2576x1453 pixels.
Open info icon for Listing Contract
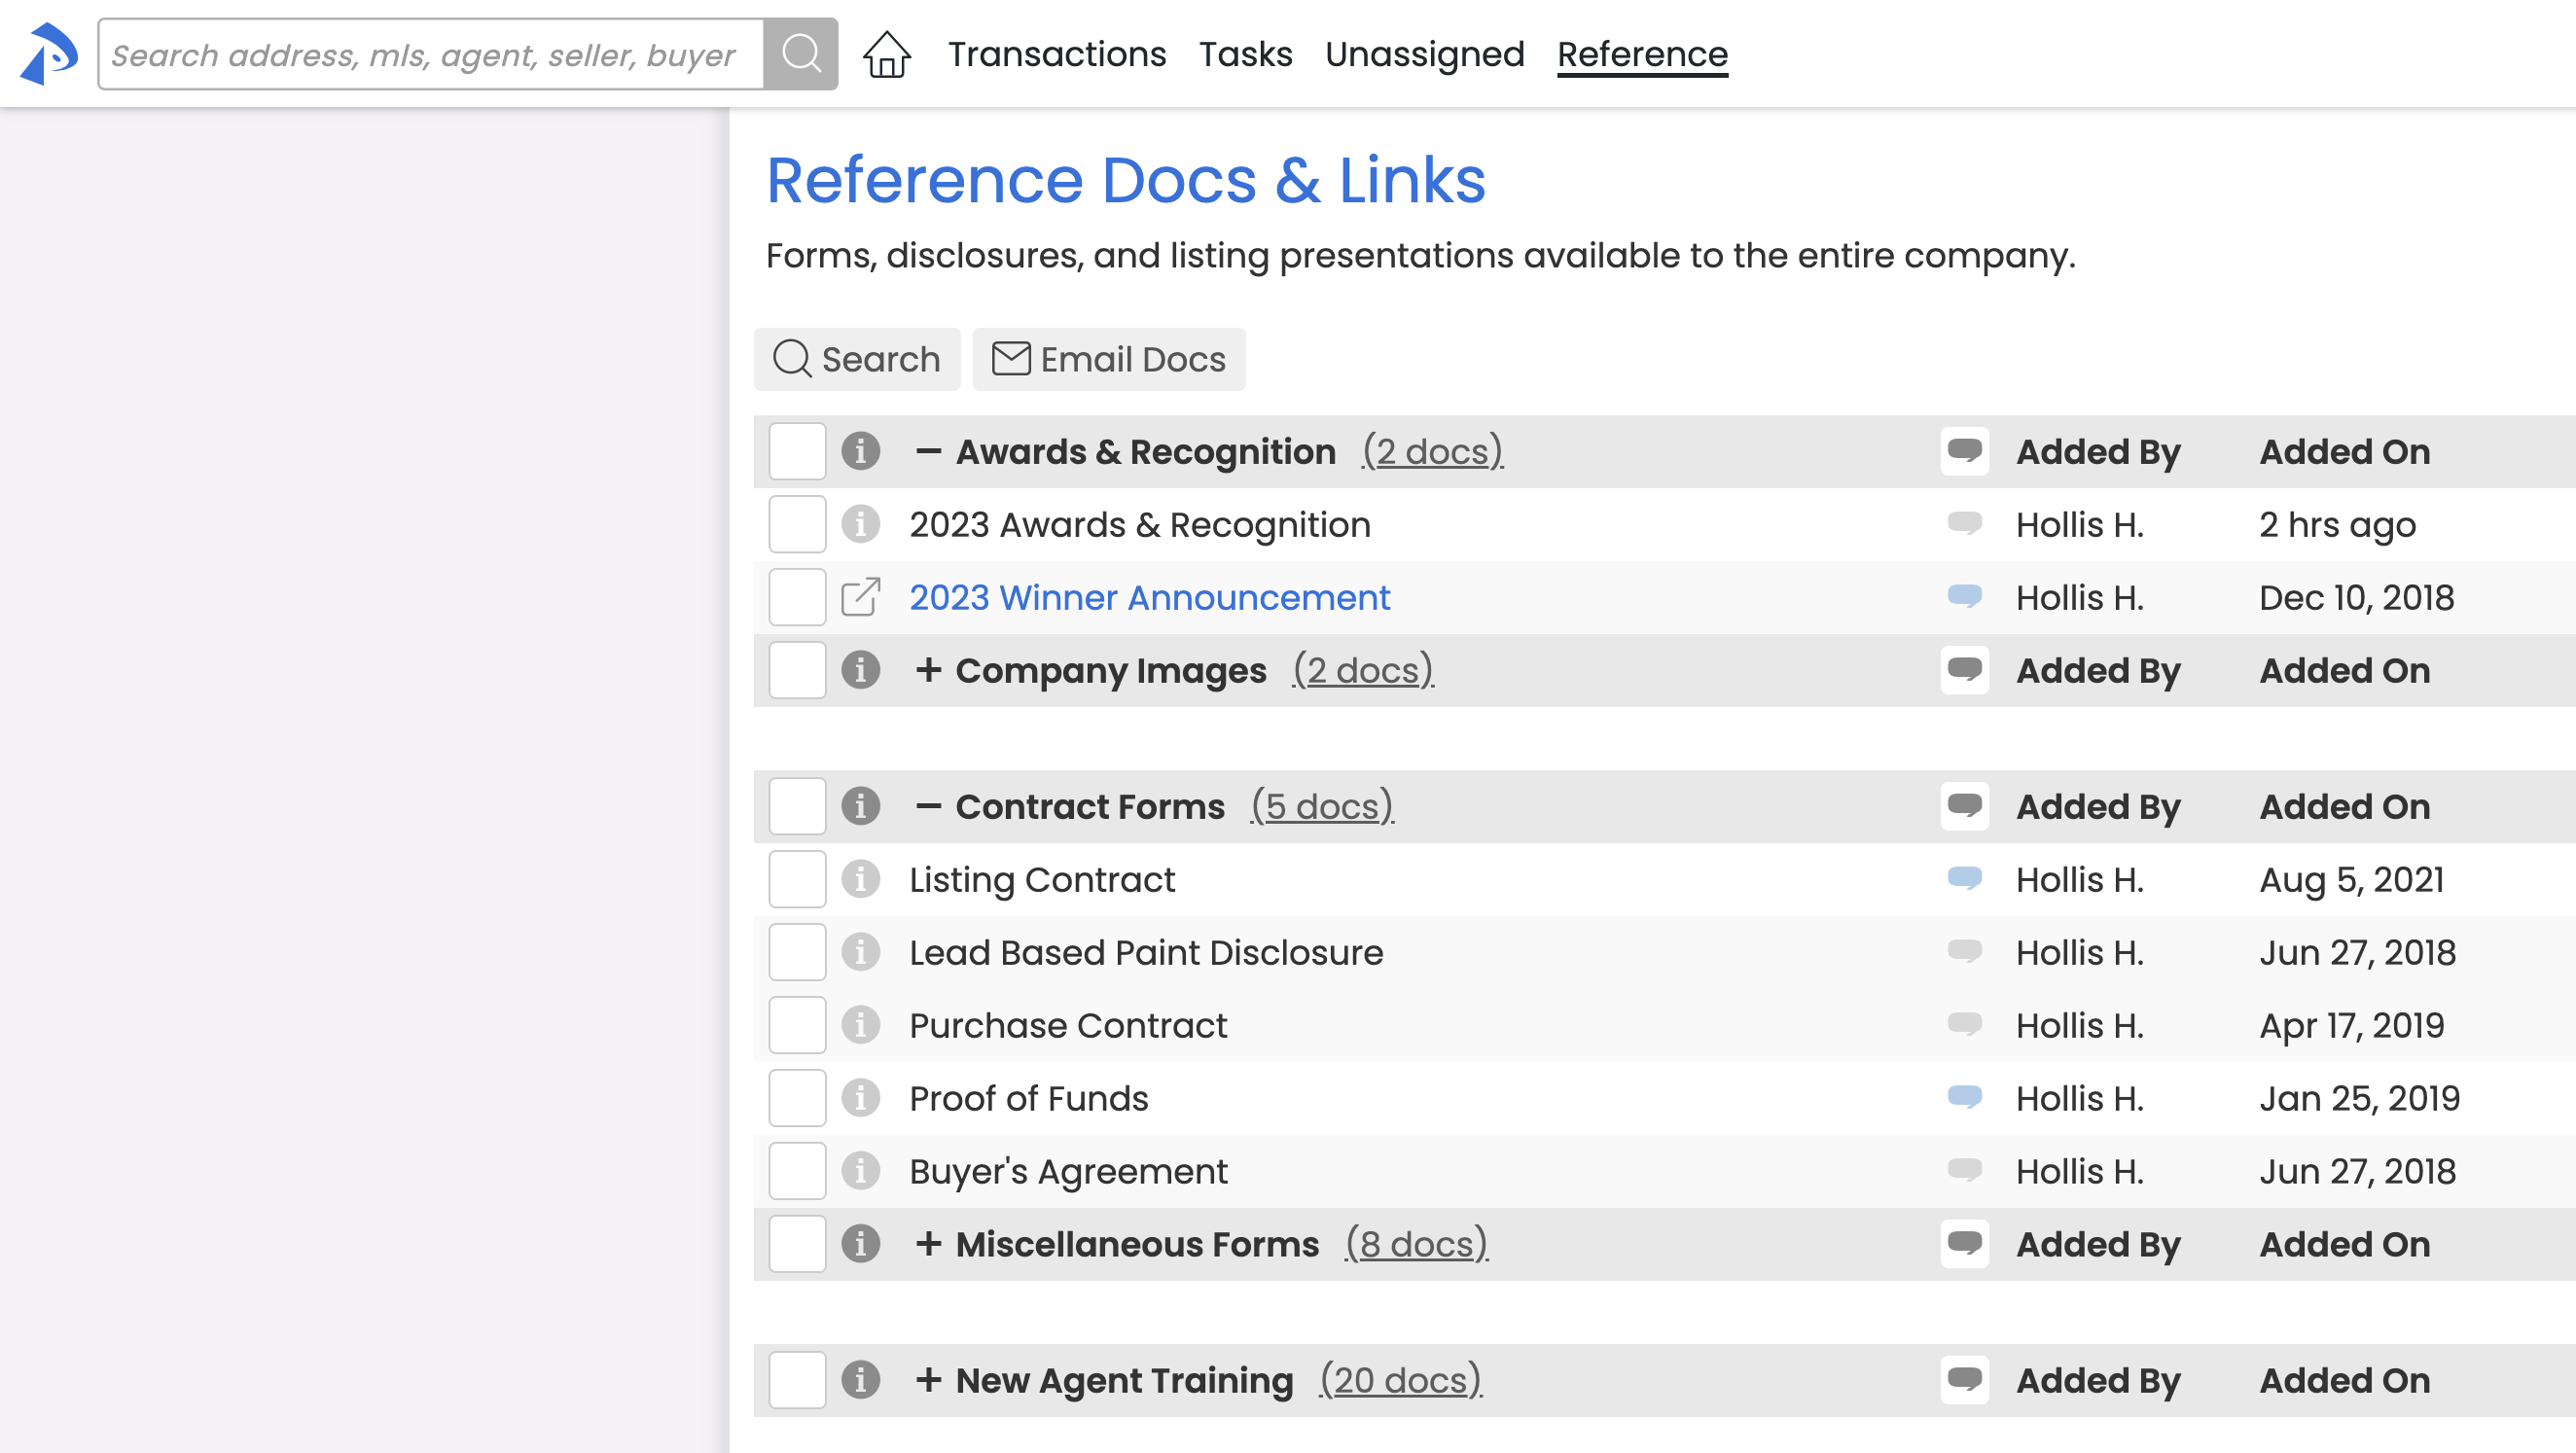[x=860, y=879]
